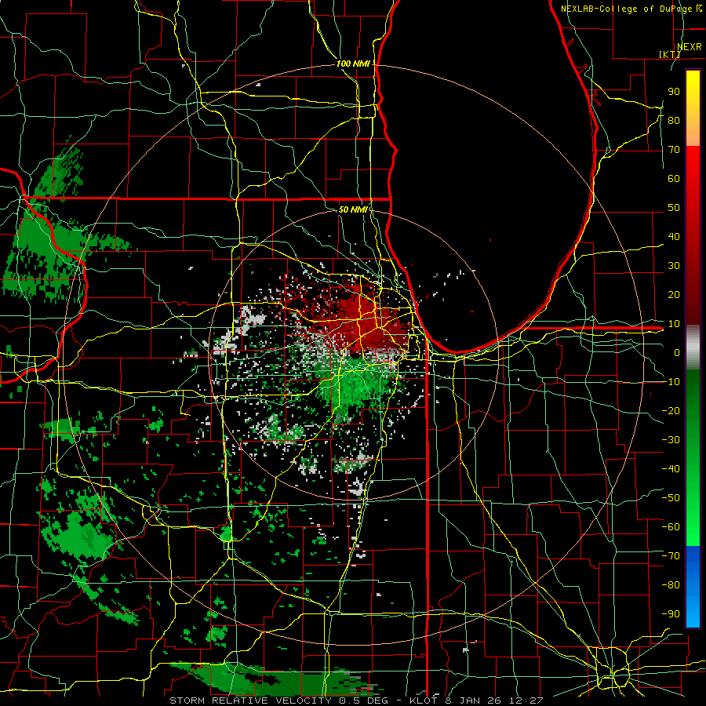Click the "-70" scale value label
The width and height of the screenshot is (706, 706).
coord(671,556)
